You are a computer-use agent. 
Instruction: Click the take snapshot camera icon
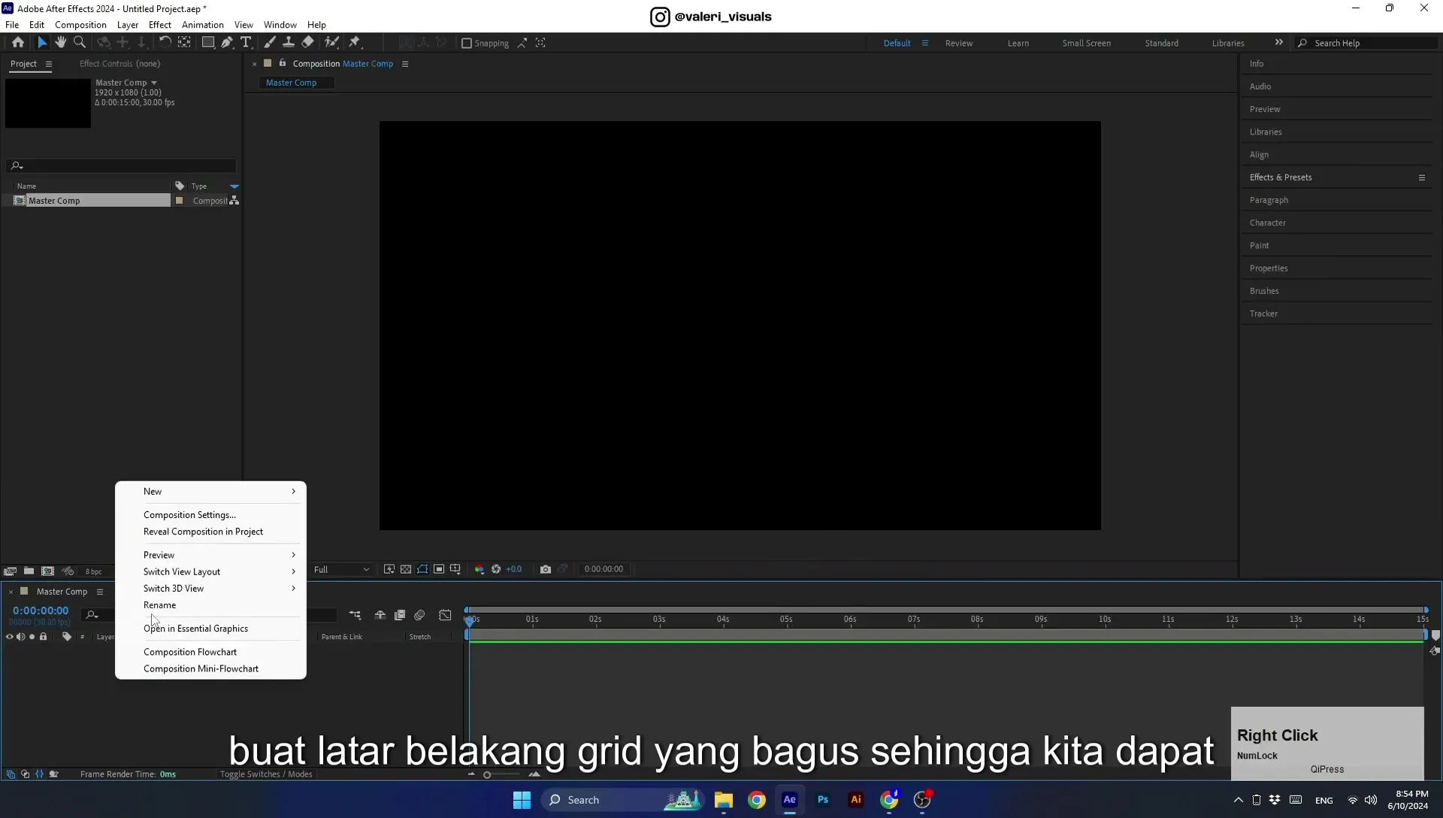click(546, 569)
